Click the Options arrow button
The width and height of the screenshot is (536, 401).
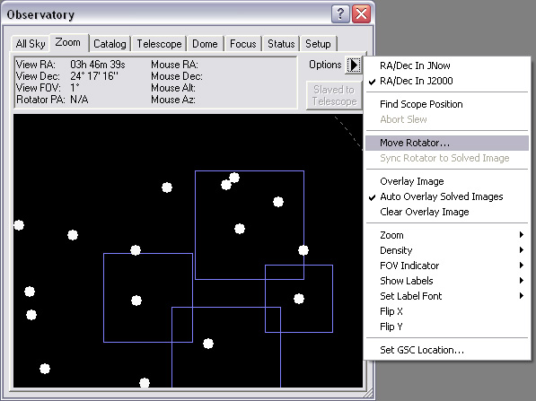(354, 65)
